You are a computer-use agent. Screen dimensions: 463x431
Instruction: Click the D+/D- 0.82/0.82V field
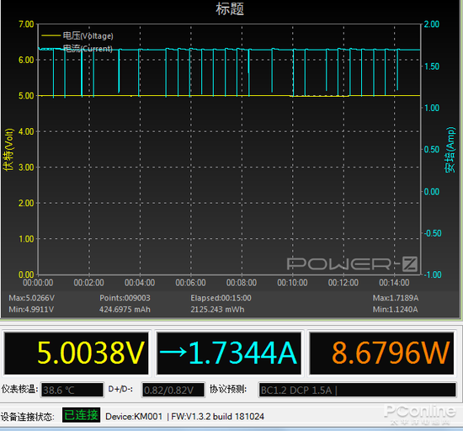click(x=173, y=391)
